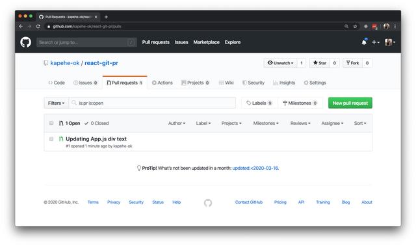Fork the repository
The height and width of the screenshot is (246, 416).
click(352, 63)
